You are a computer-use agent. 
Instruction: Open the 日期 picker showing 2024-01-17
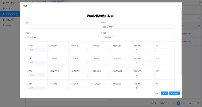click(138, 37)
